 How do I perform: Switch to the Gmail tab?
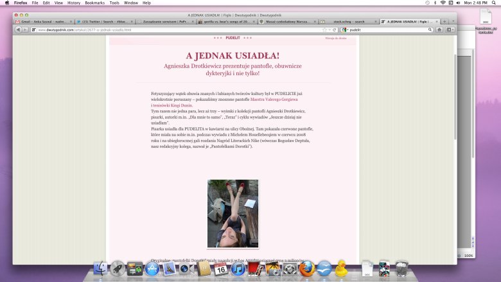pyautogui.click(x=44, y=22)
